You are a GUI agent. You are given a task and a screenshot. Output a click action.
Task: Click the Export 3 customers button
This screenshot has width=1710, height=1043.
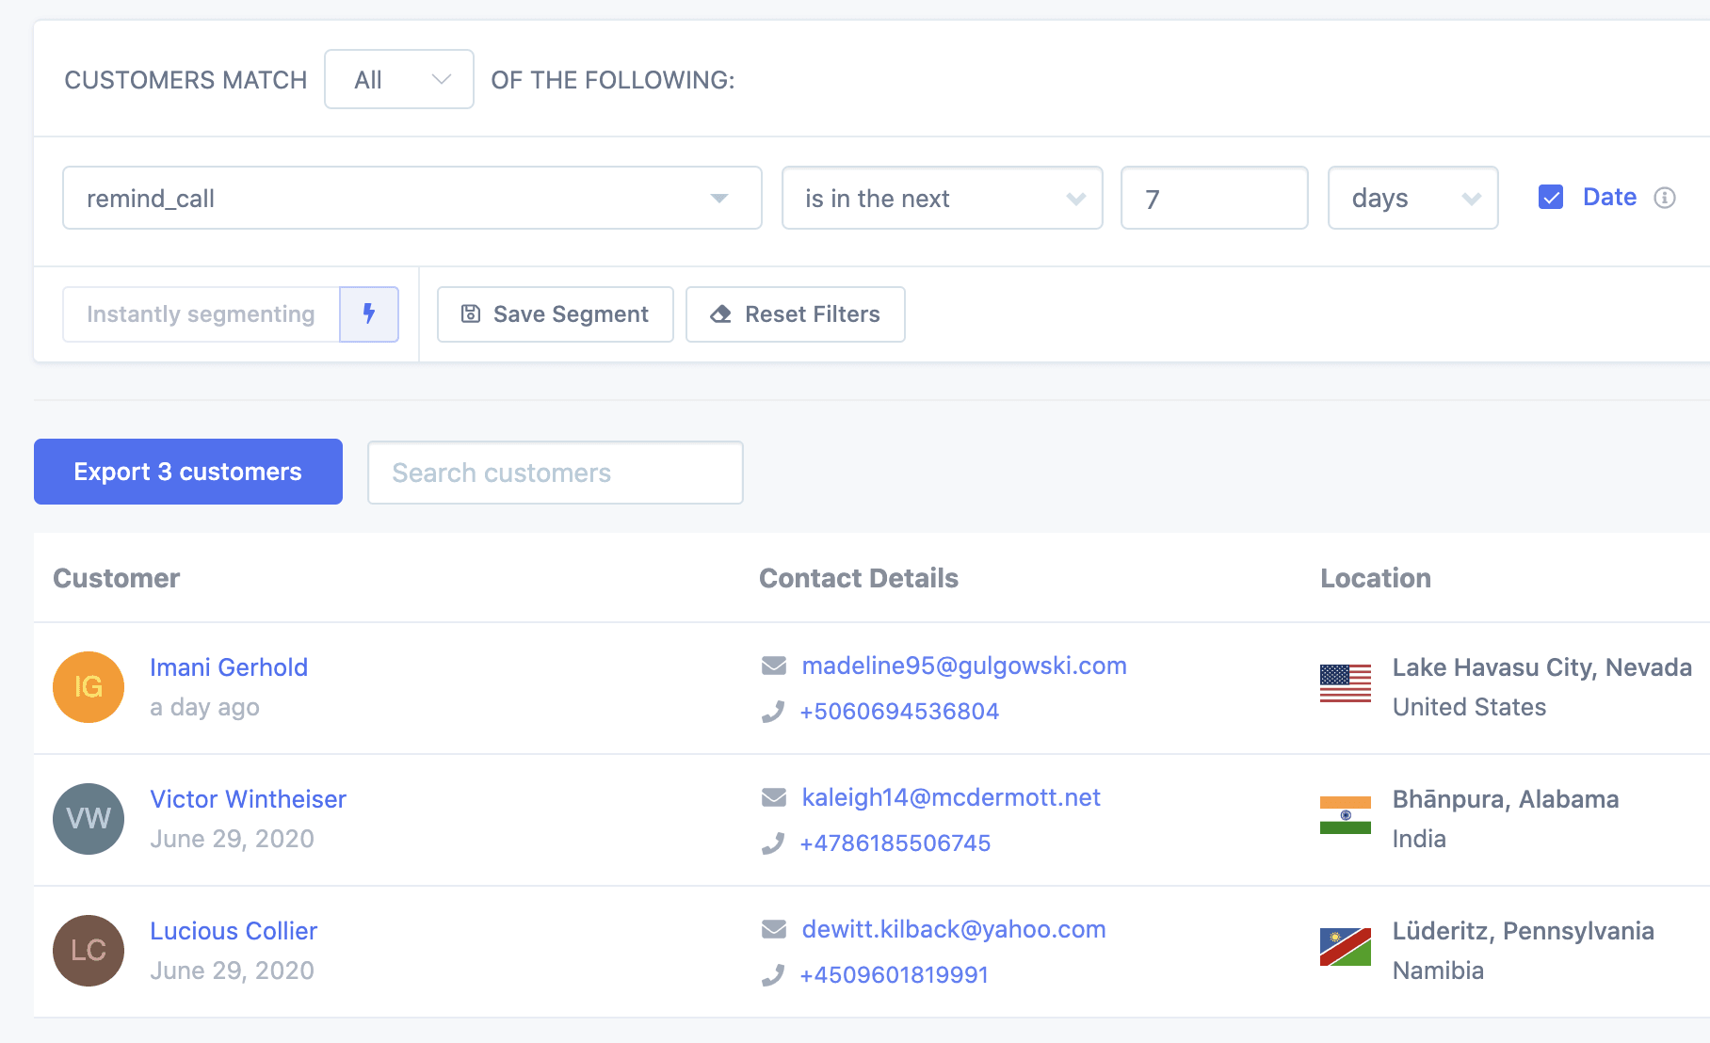coord(187,472)
